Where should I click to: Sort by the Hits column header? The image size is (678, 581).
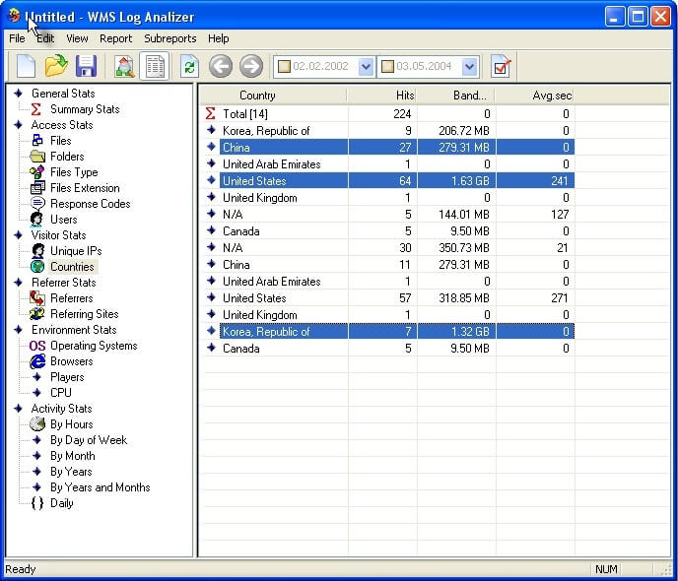[381, 96]
